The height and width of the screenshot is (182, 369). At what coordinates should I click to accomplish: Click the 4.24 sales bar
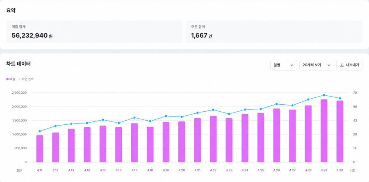point(245,138)
